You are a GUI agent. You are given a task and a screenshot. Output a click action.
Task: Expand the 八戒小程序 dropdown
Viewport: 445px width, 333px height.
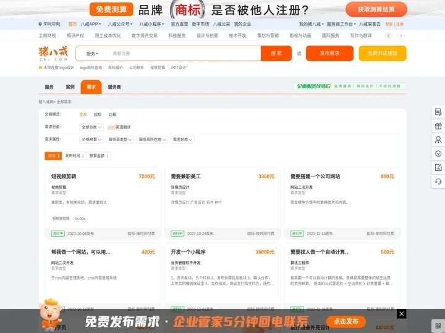pos(151,24)
